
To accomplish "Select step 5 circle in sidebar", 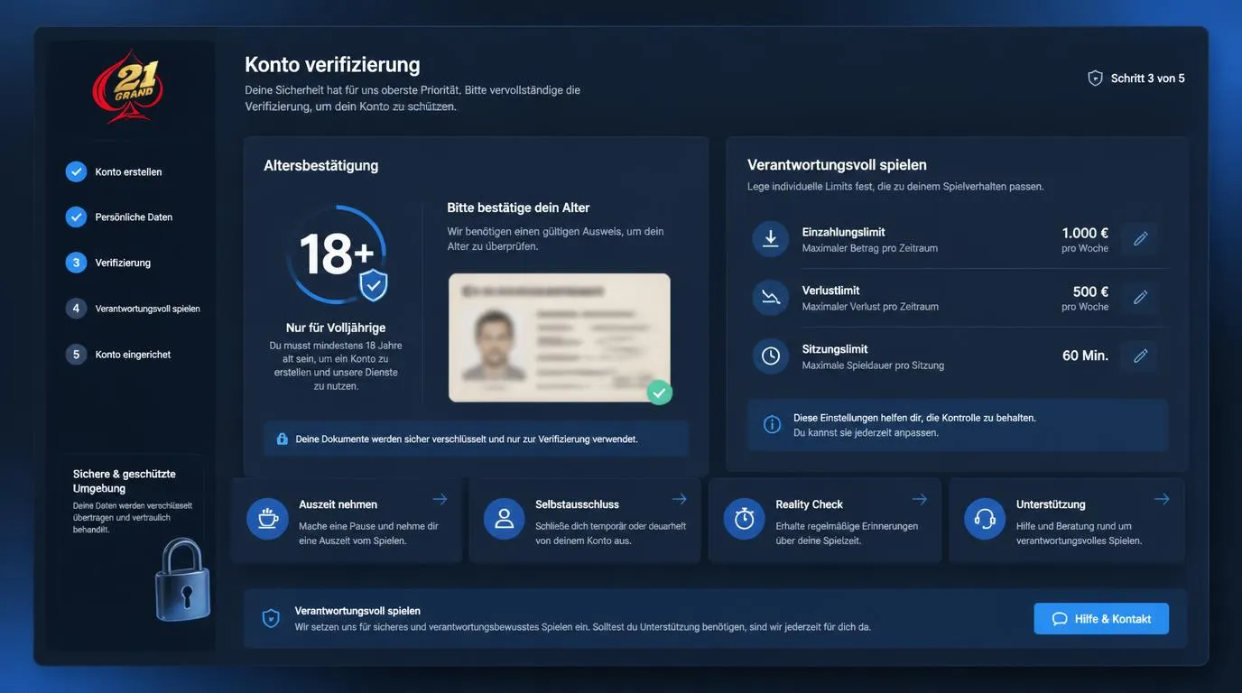I will (x=76, y=355).
